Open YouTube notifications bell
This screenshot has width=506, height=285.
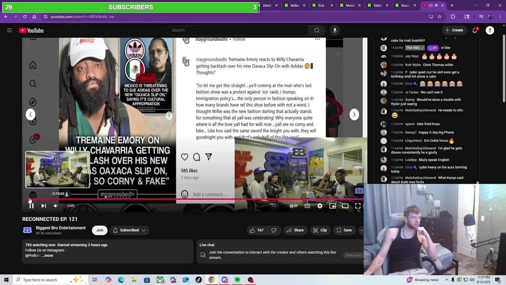[x=475, y=30]
